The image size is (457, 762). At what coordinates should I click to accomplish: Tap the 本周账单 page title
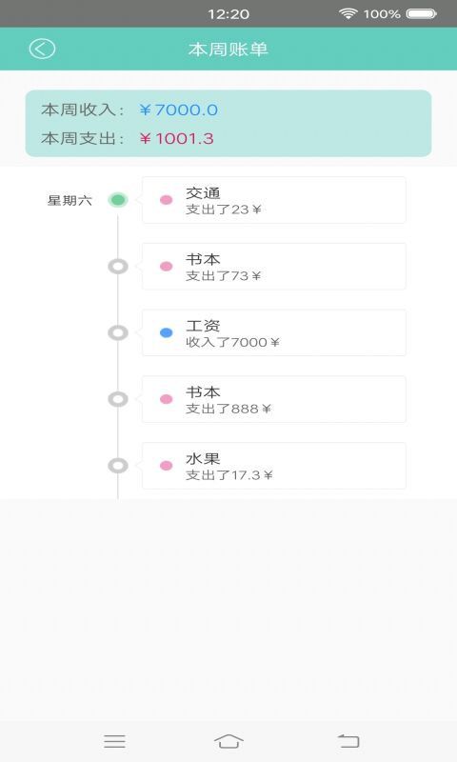(x=228, y=50)
